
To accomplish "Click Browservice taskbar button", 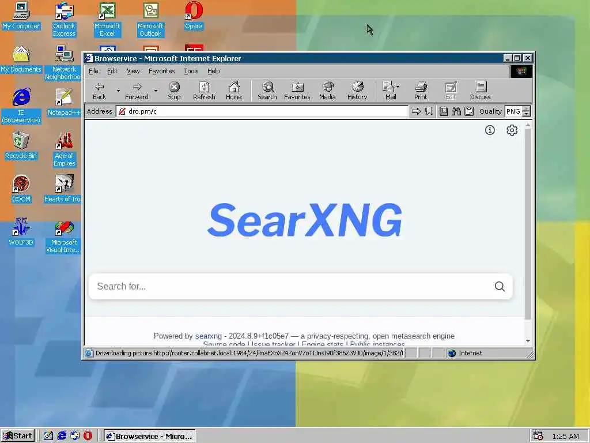I will tap(150, 436).
